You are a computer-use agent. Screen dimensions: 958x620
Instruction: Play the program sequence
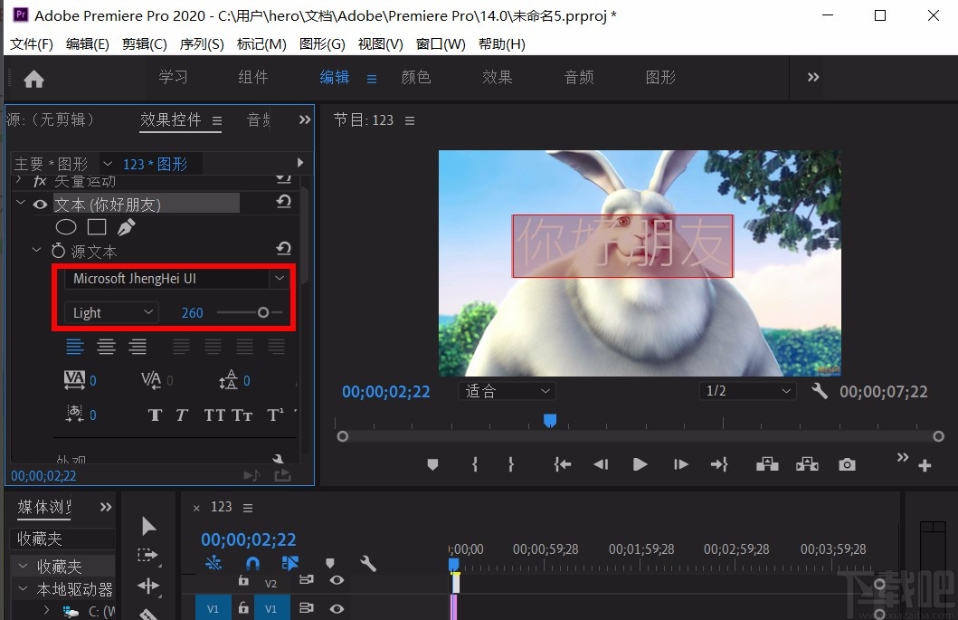click(640, 464)
